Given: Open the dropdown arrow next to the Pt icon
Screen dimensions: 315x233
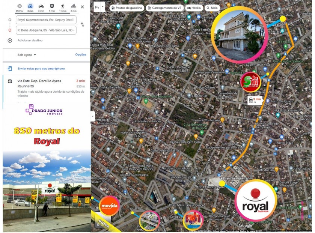Looking at the screenshot, I should click(102, 7).
